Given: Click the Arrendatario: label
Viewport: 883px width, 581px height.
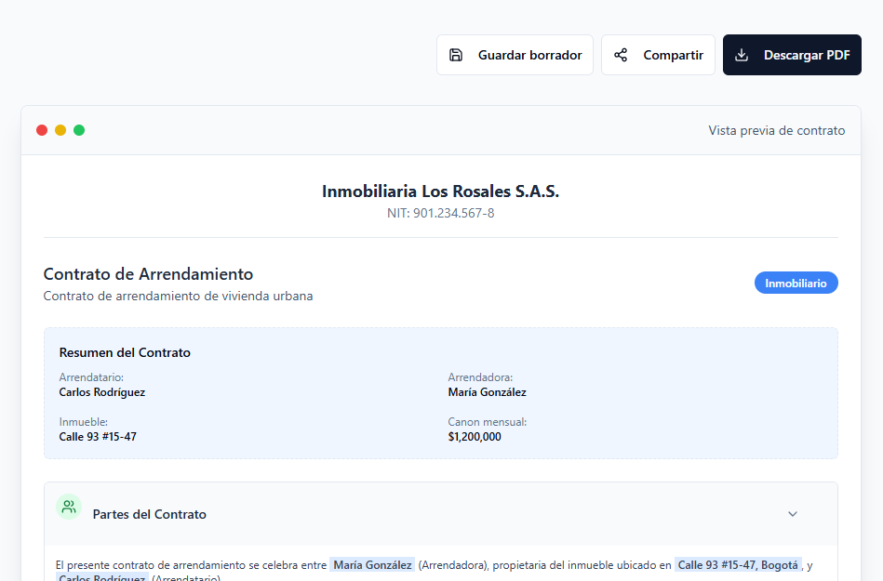Looking at the screenshot, I should coord(91,377).
